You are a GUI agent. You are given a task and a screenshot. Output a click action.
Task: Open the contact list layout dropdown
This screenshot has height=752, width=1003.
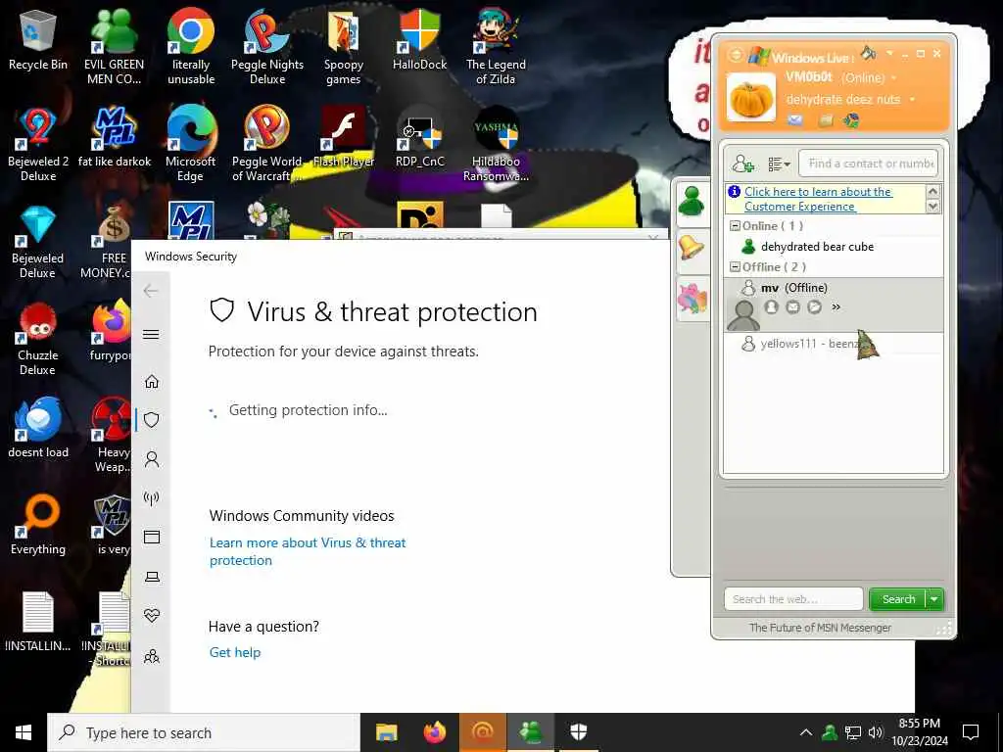click(779, 164)
